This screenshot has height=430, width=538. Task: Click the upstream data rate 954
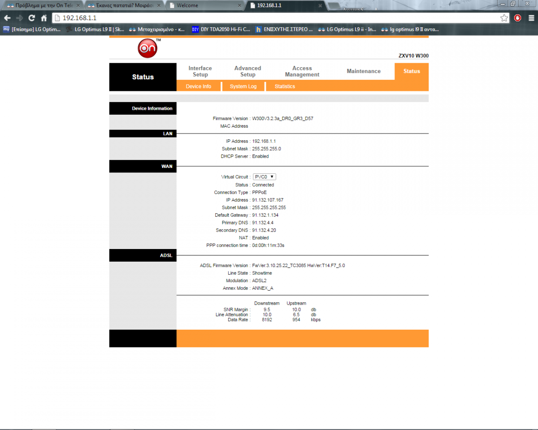tap(296, 320)
